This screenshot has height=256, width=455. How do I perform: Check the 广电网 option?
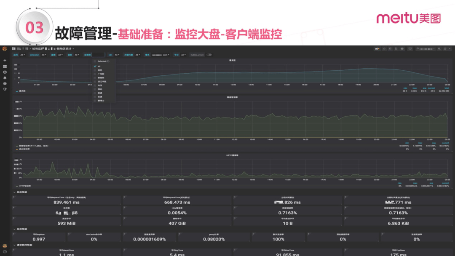95,74
